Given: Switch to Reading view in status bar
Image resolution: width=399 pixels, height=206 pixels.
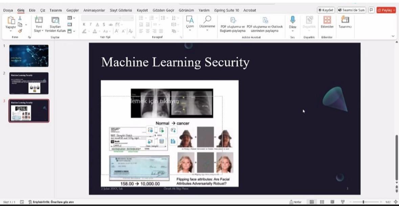Looking at the screenshot, I should 332,202.
